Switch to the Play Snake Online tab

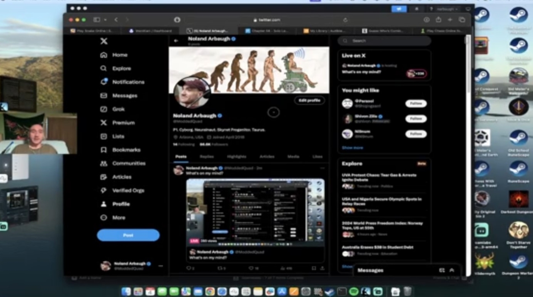tap(92, 31)
